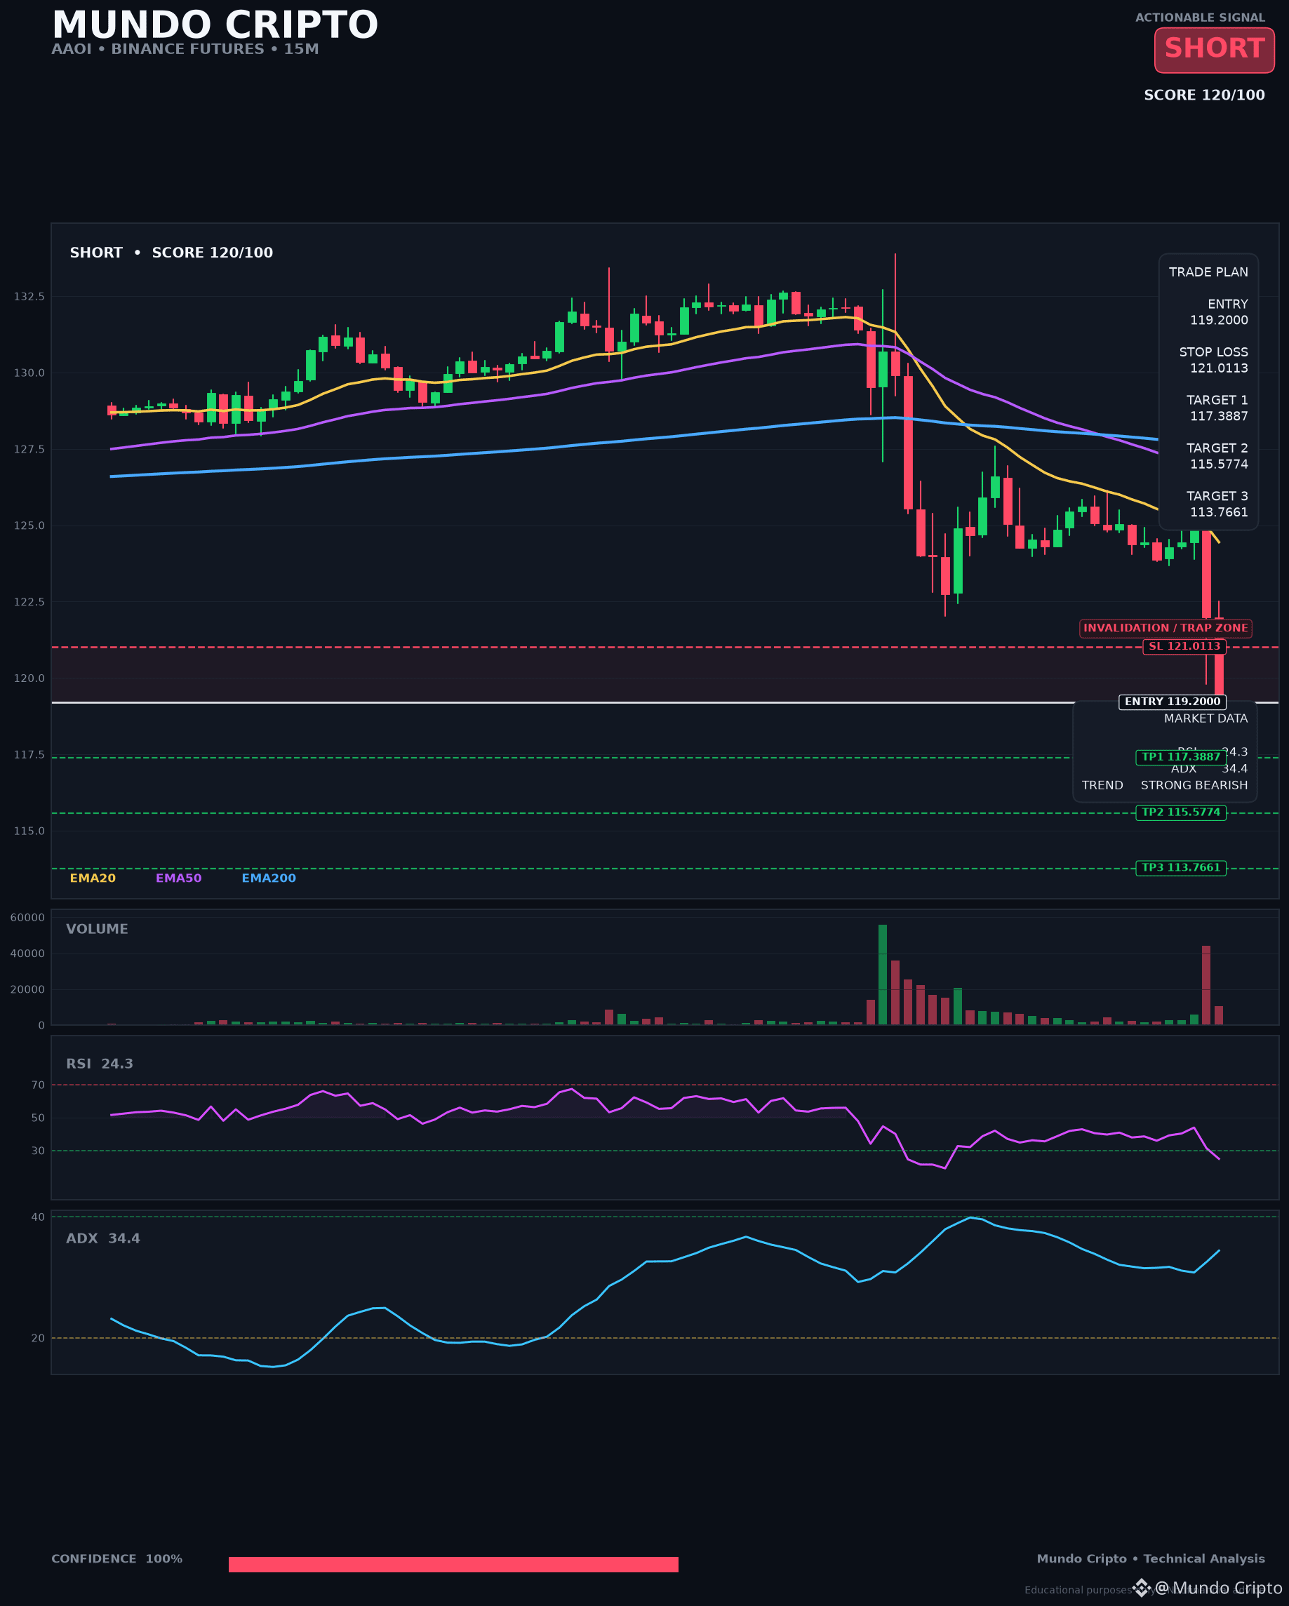Click the tallest red volume bar near the right edge
The height and width of the screenshot is (1606, 1289).
coord(1205,985)
